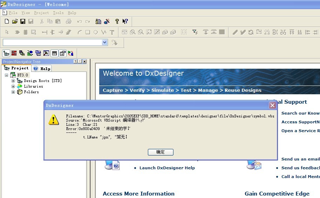Click the chip wizard wand icon
The image size is (320, 198).
point(107,21)
